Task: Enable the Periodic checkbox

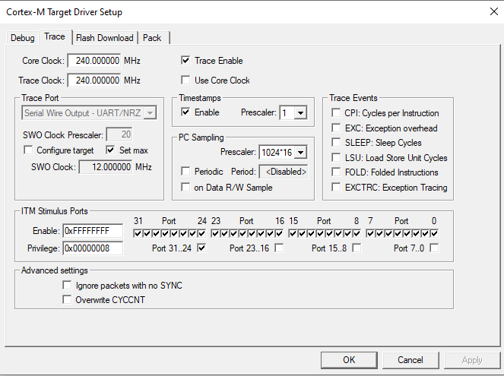Action: coord(185,171)
